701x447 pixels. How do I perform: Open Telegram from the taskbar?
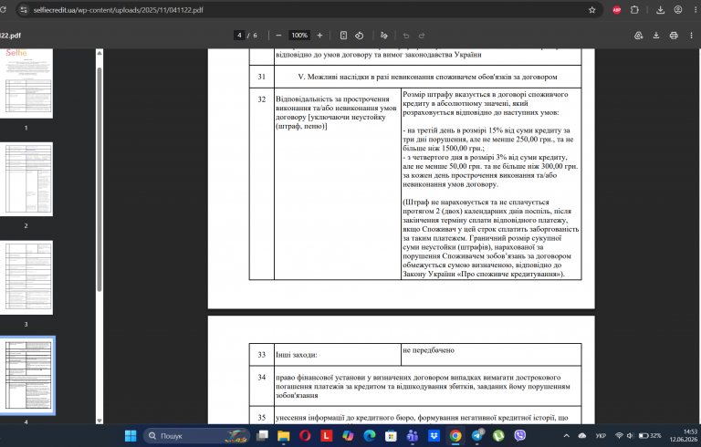click(x=477, y=435)
